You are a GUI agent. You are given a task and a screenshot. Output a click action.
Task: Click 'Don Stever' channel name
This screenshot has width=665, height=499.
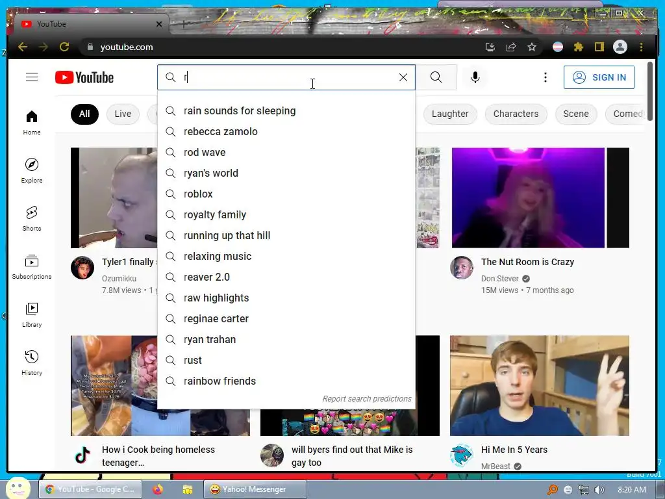coord(499,279)
